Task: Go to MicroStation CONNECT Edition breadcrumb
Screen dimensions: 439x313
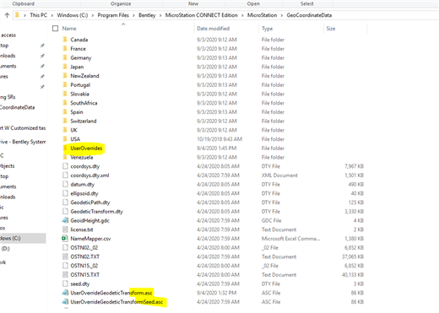Action: click(201, 15)
